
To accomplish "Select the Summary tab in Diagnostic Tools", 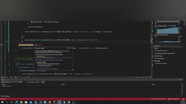I will [157, 46].
